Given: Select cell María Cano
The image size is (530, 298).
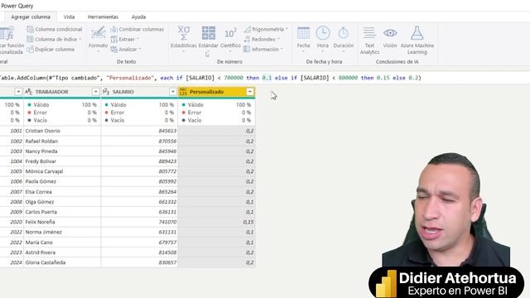Looking at the screenshot, I should coord(62,243).
